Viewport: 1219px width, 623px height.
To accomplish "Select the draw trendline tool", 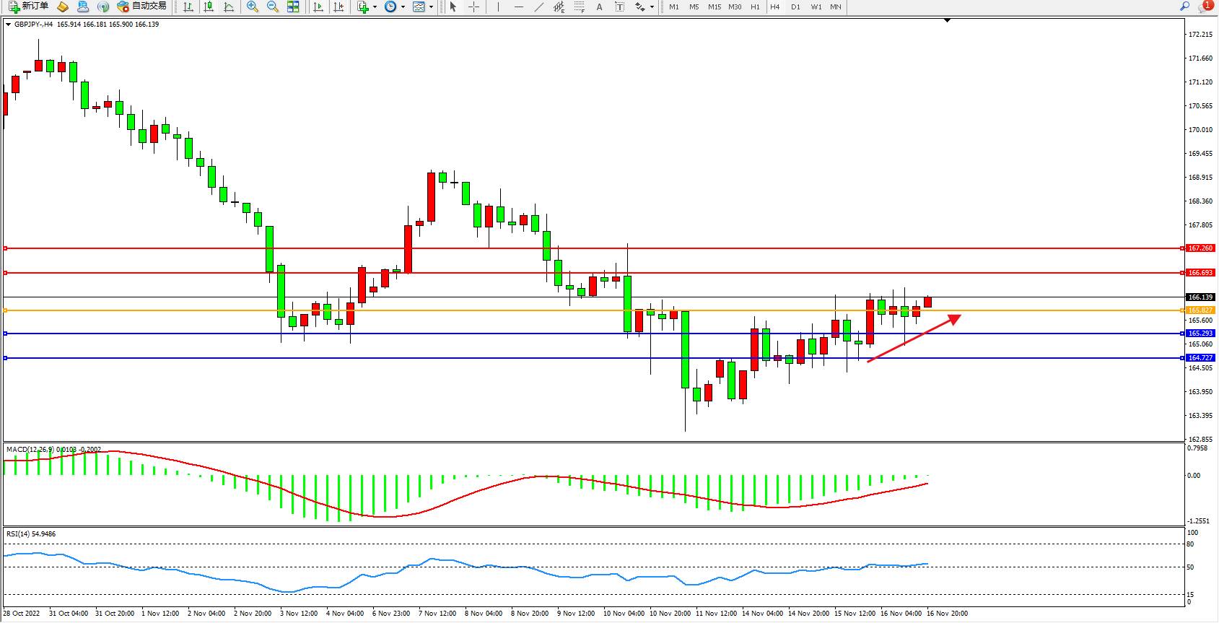I will coord(539,6).
